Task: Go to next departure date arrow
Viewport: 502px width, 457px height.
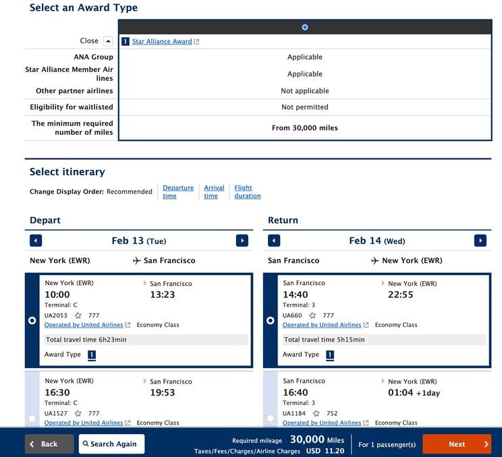Action: click(x=242, y=241)
